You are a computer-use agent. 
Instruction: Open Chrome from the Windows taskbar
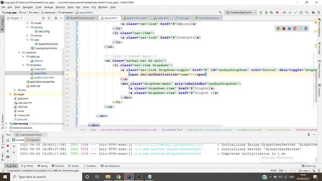(x=118, y=176)
